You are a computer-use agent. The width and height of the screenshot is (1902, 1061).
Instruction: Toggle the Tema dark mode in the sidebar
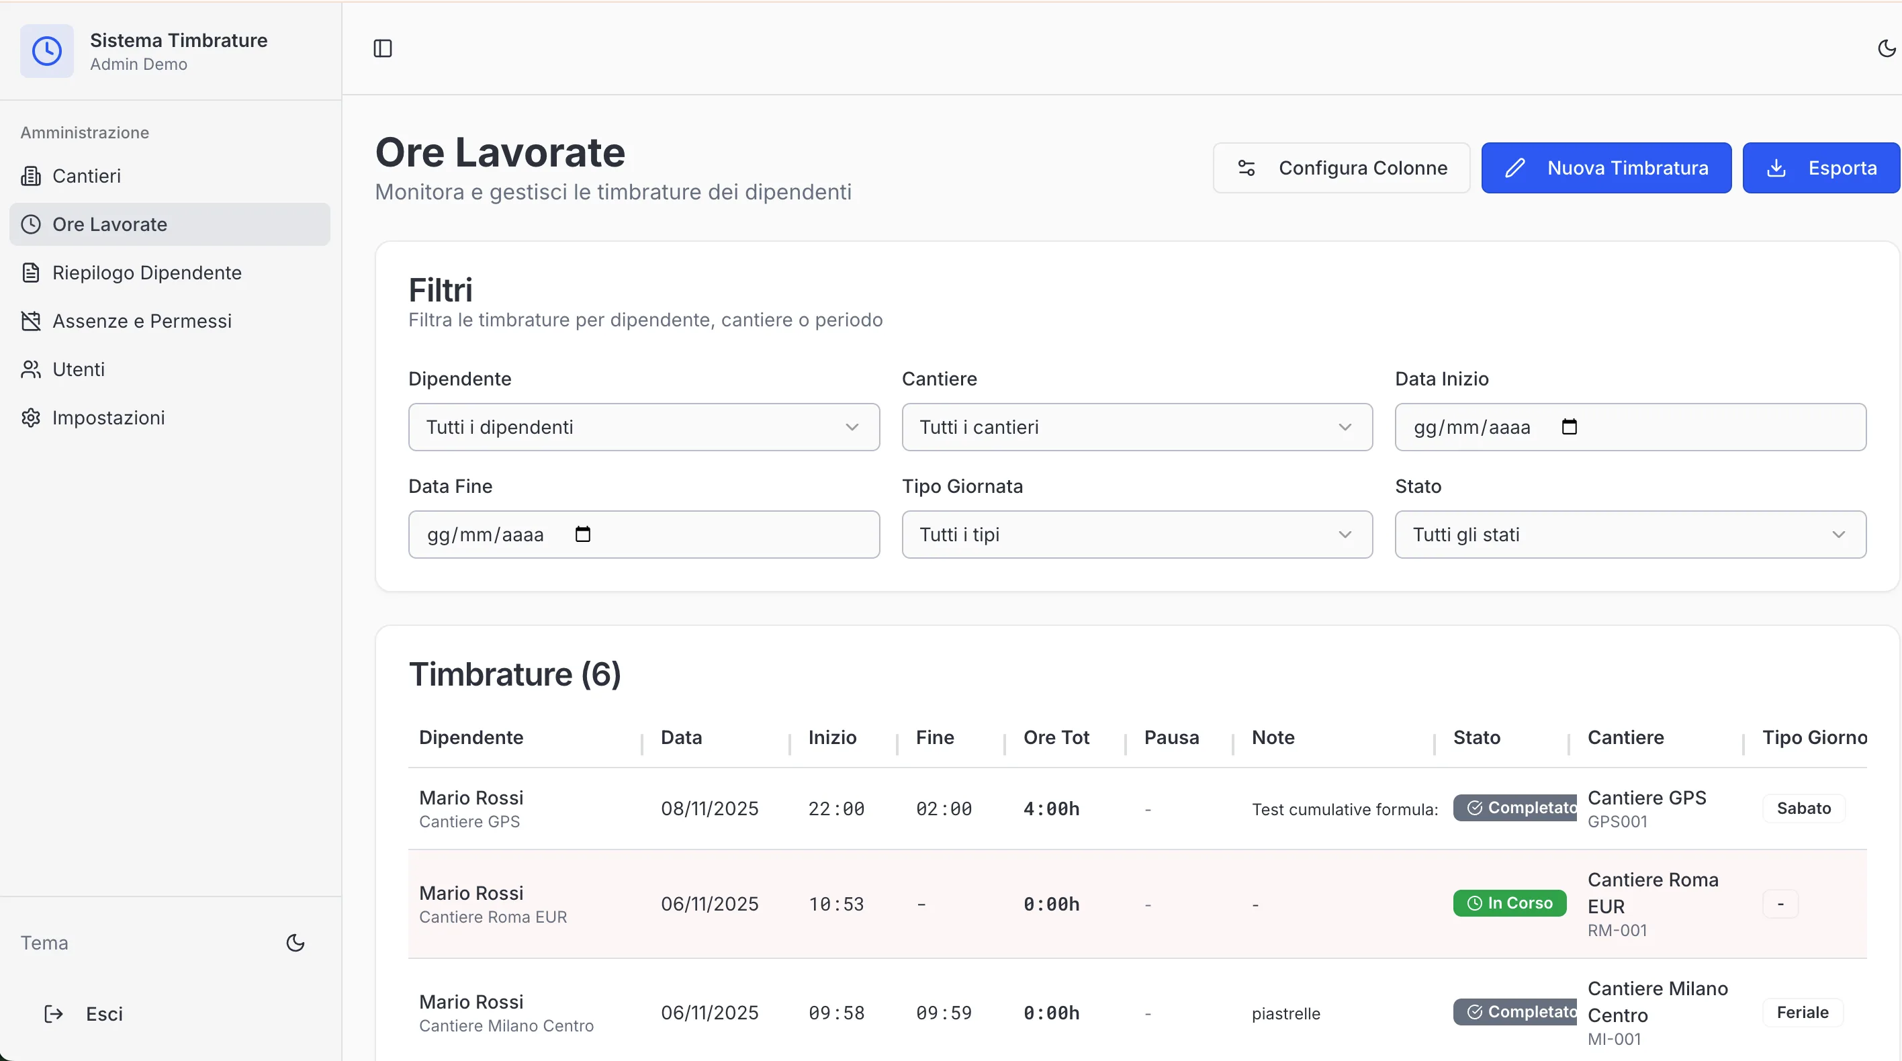tap(296, 943)
